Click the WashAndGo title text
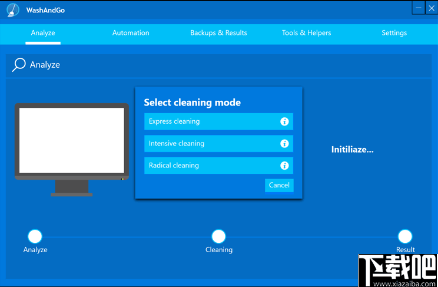The width and height of the screenshot is (438, 287). tap(45, 10)
